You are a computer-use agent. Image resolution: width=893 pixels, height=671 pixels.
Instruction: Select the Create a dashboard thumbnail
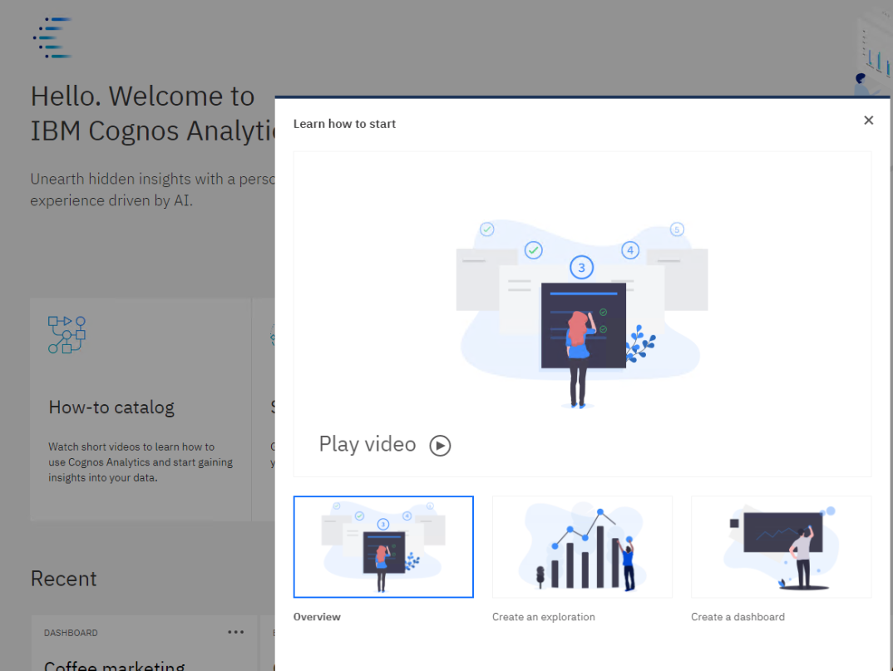781,546
